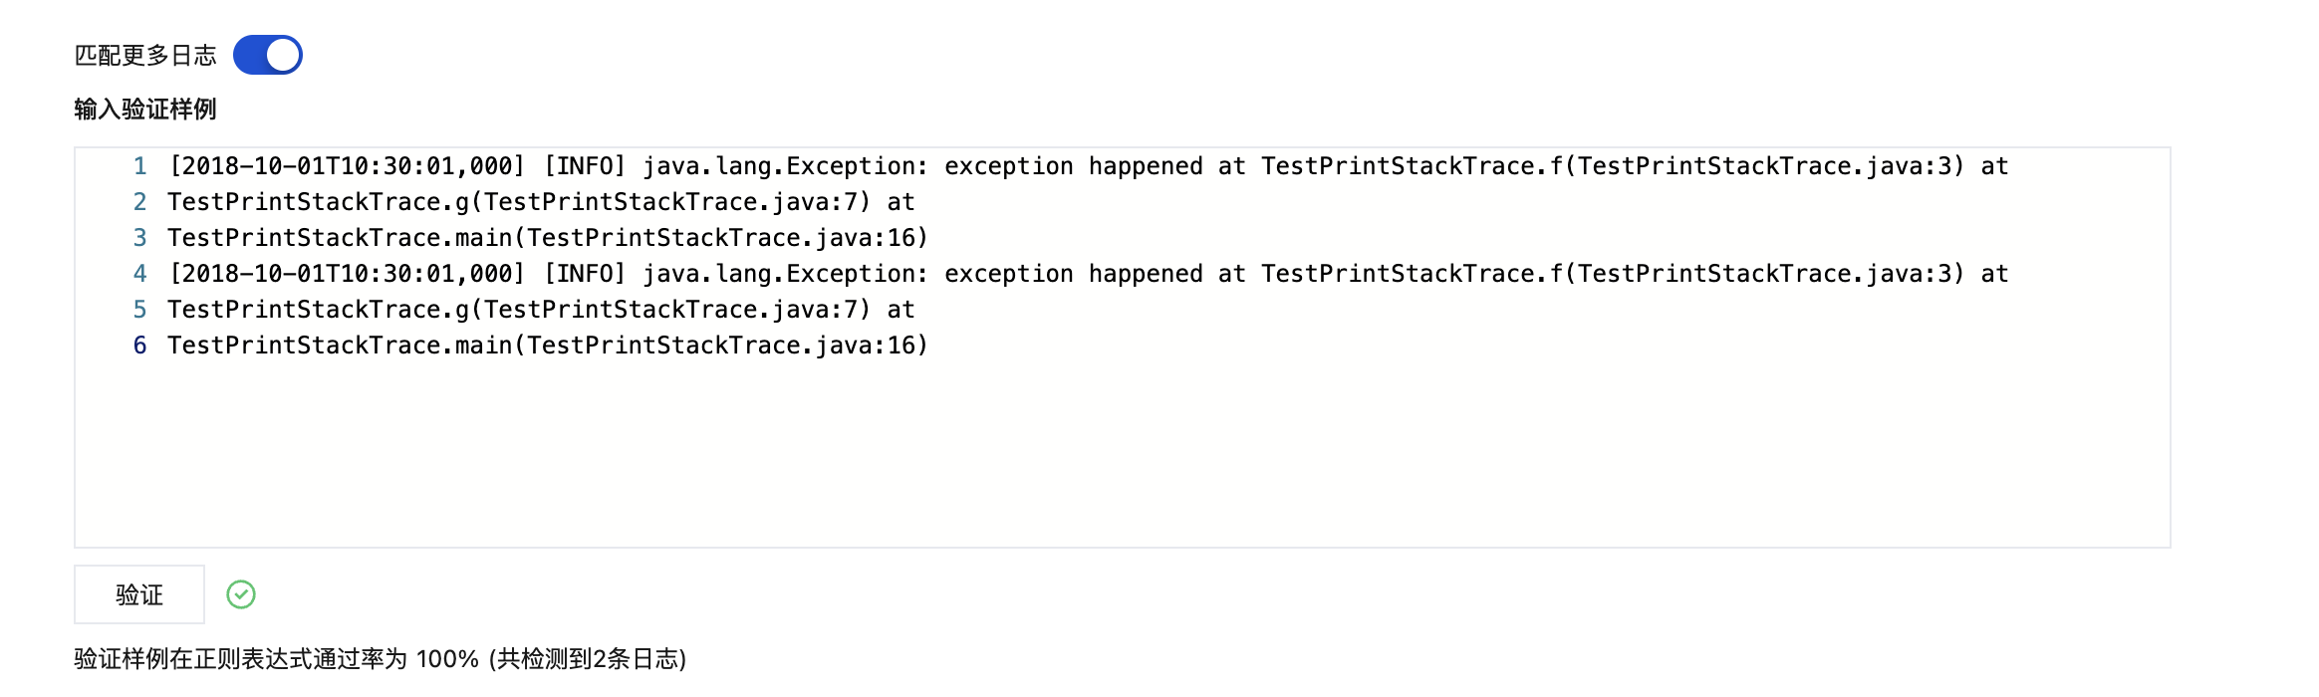Click the 验证 button
This screenshot has height=697, width=2319.
(139, 594)
